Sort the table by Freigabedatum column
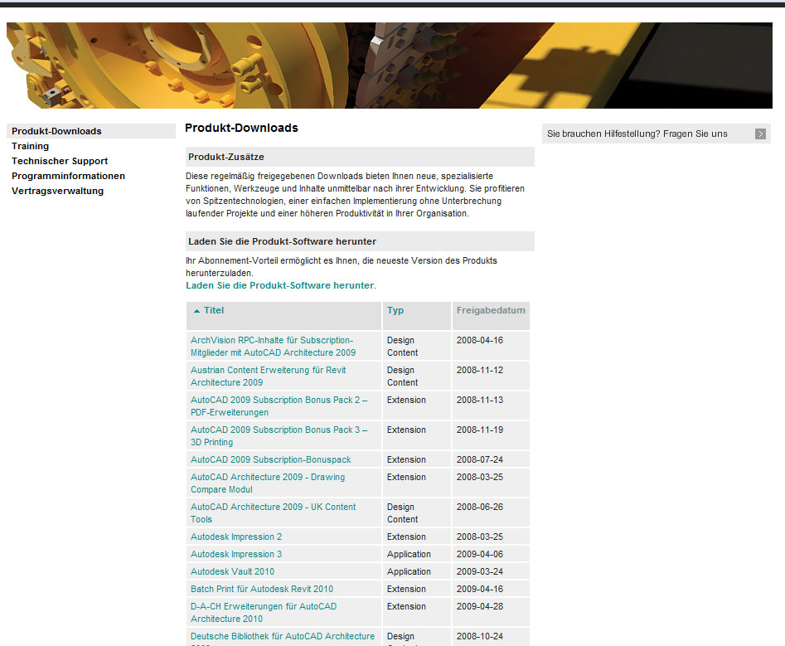This screenshot has height=646, width=785. (x=491, y=310)
